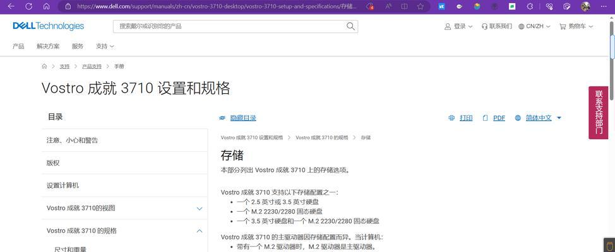Open the browser home page
615x252 pixels.
coord(46,6)
